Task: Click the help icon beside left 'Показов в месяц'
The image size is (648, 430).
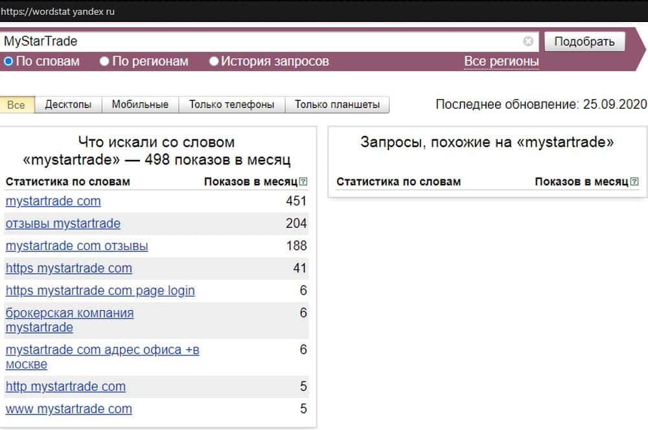Action: tap(304, 182)
